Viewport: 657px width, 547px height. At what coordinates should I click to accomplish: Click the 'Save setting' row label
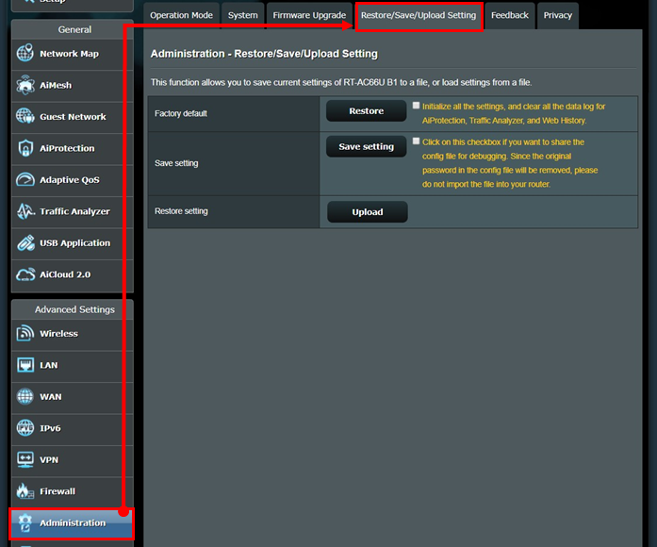tap(176, 163)
